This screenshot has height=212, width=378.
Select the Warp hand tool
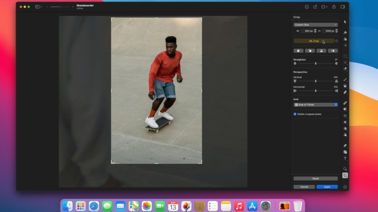(345, 135)
